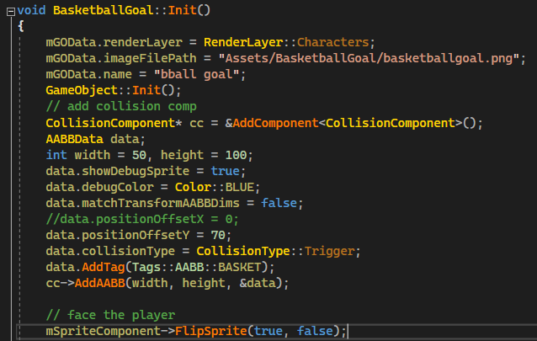Click the opening brace of function body
This screenshot has width=537, height=341.
[x=20, y=26]
